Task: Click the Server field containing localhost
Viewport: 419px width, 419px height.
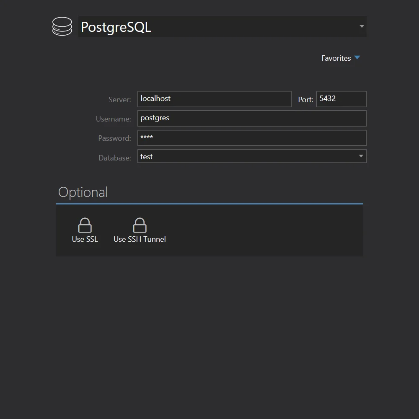Action: click(x=214, y=99)
